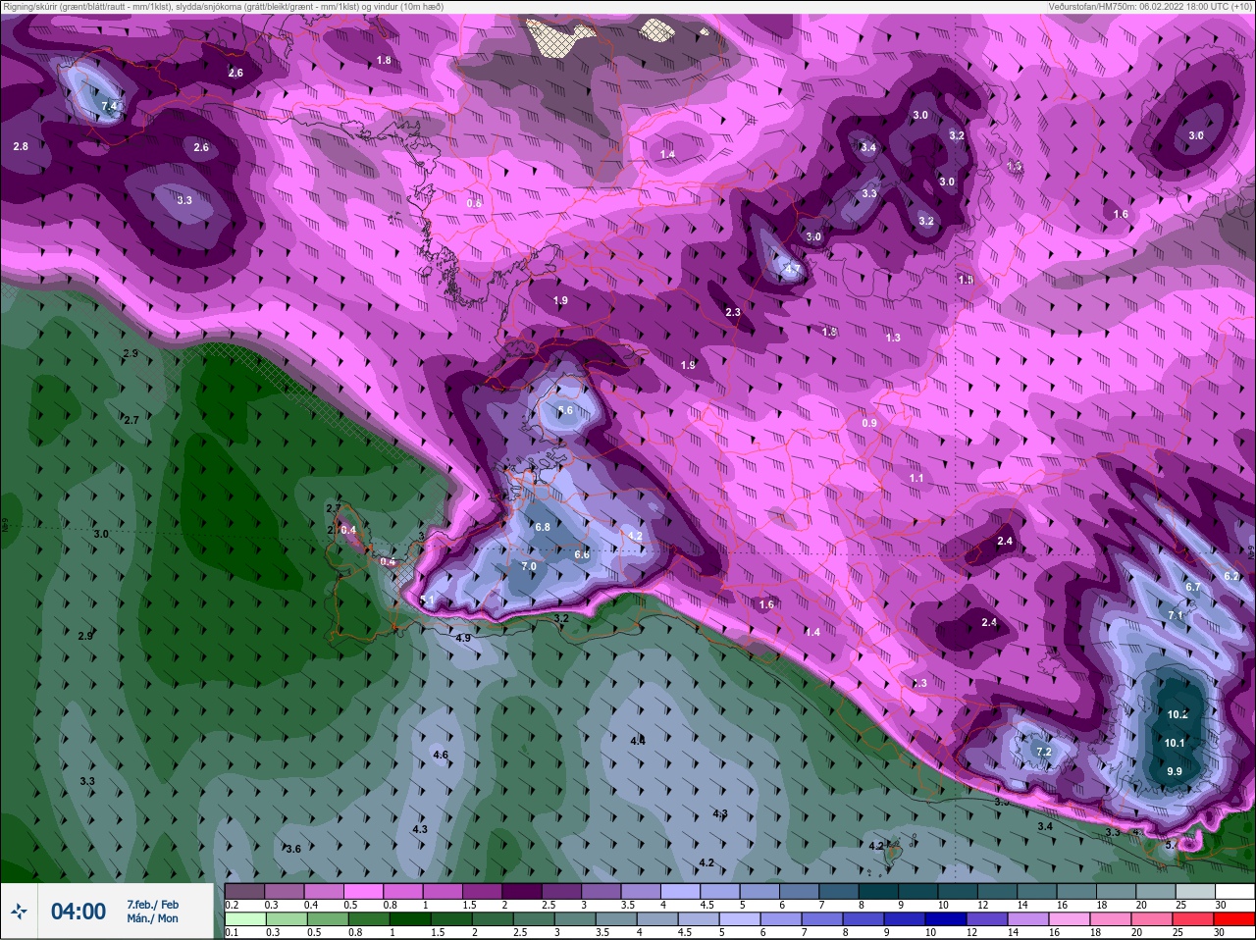Click the 7.4 value near the map's corner
This screenshot has width=1256, height=940.
pos(109,106)
